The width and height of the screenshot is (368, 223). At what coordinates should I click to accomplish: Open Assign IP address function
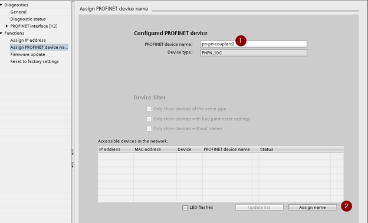pyautogui.click(x=28, y=40)
